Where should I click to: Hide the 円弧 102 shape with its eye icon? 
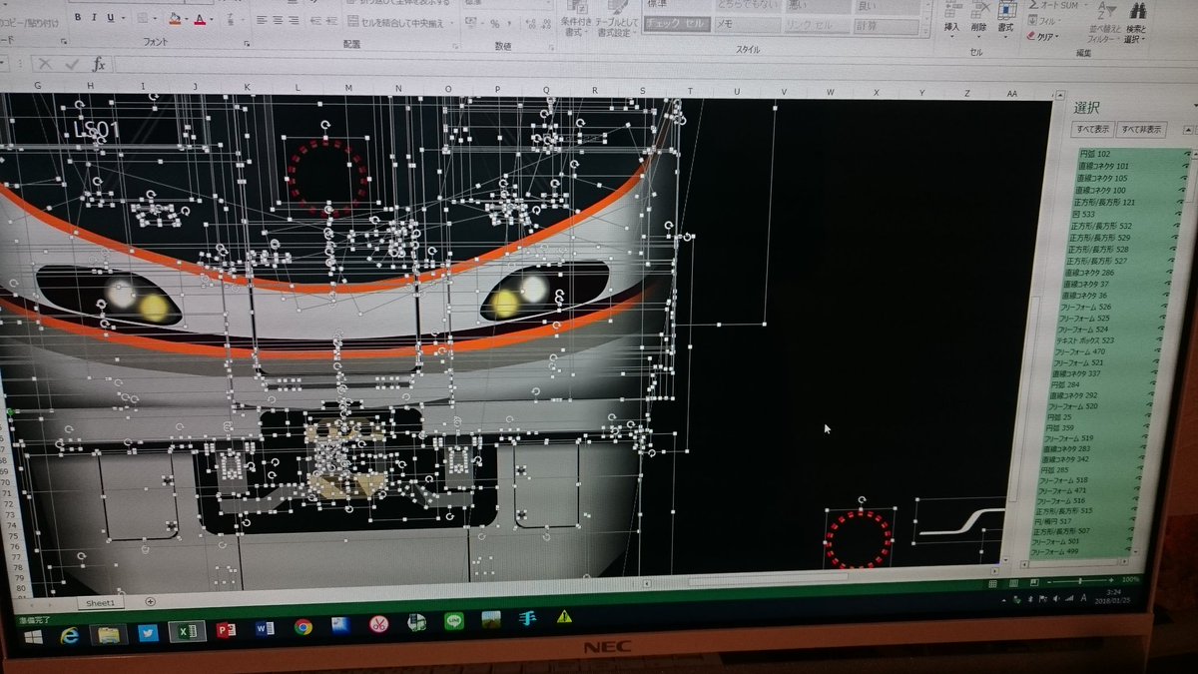coord(1188,154)
